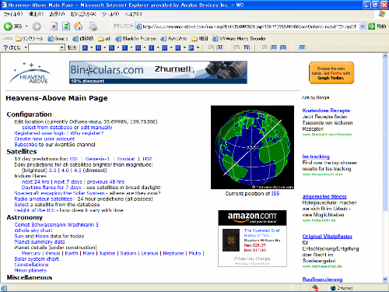Open the 'Constellations' link
Screen dimensions: 389x292
[31, 265]
